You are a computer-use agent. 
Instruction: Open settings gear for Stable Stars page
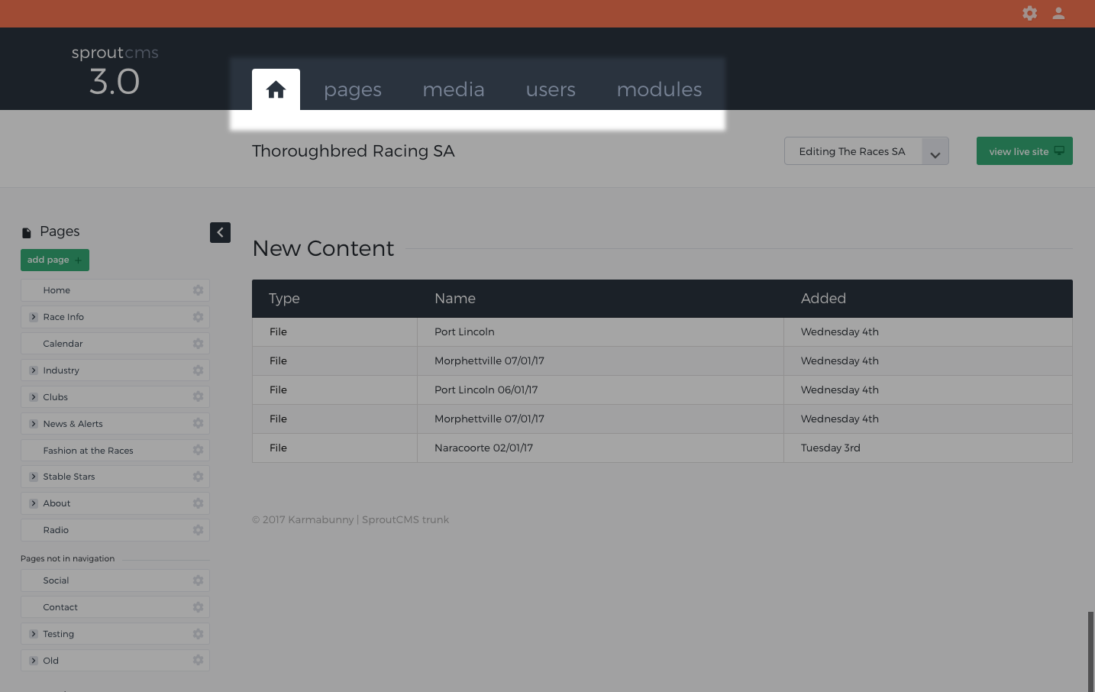coord(198,477)
